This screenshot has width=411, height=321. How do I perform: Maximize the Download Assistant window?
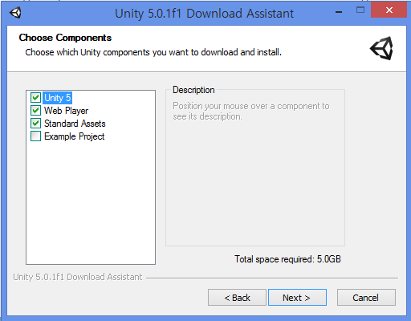360,10
